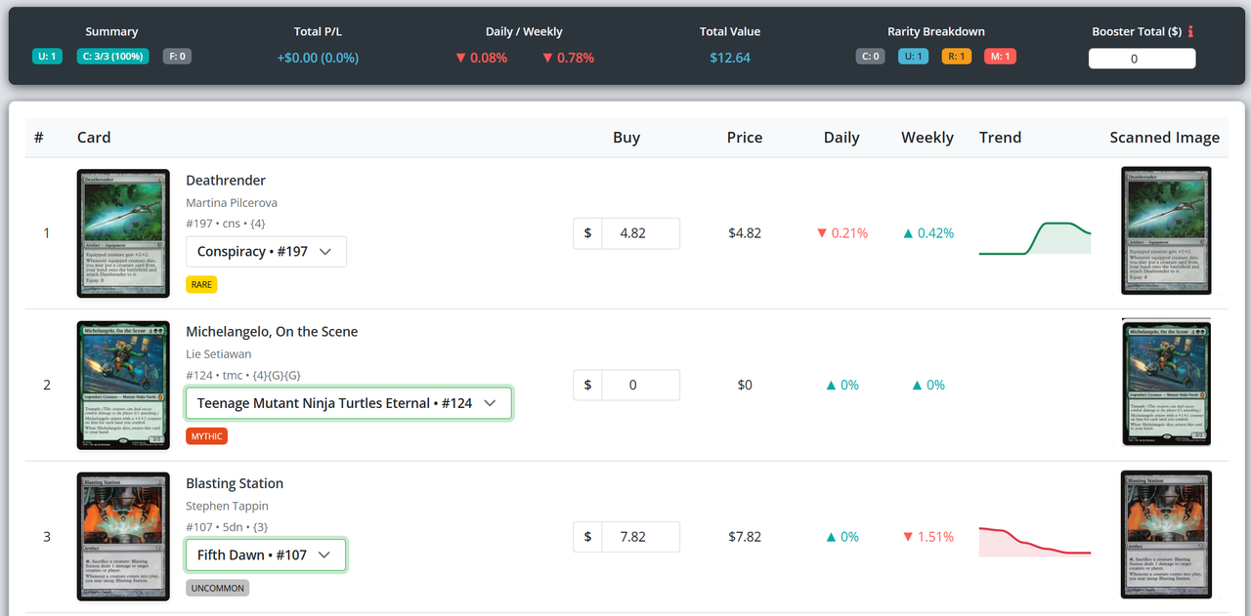Click the red info icon beside Booster Total

point(1190,31)
